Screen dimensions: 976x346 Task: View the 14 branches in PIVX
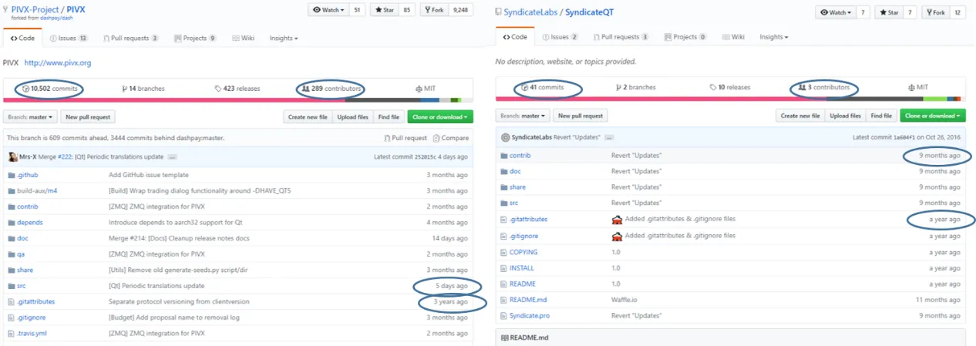(143, 89)
